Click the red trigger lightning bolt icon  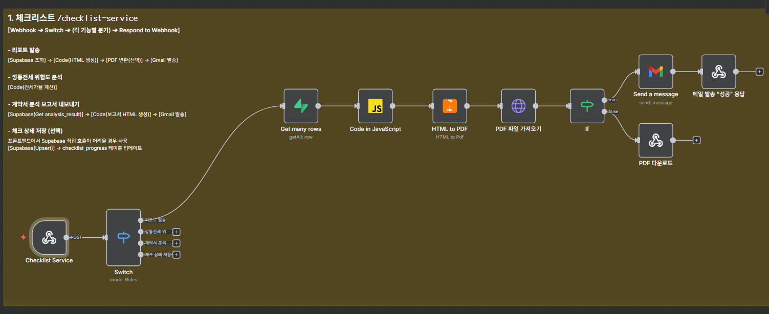(23, 237)
